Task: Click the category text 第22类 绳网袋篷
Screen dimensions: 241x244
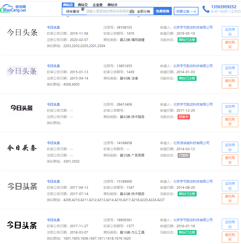Action: (x=132, y=40)
